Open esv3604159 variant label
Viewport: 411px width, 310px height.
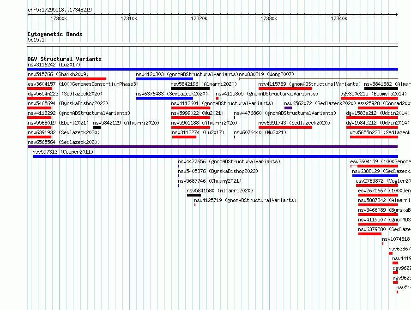[x=381, y=161]
